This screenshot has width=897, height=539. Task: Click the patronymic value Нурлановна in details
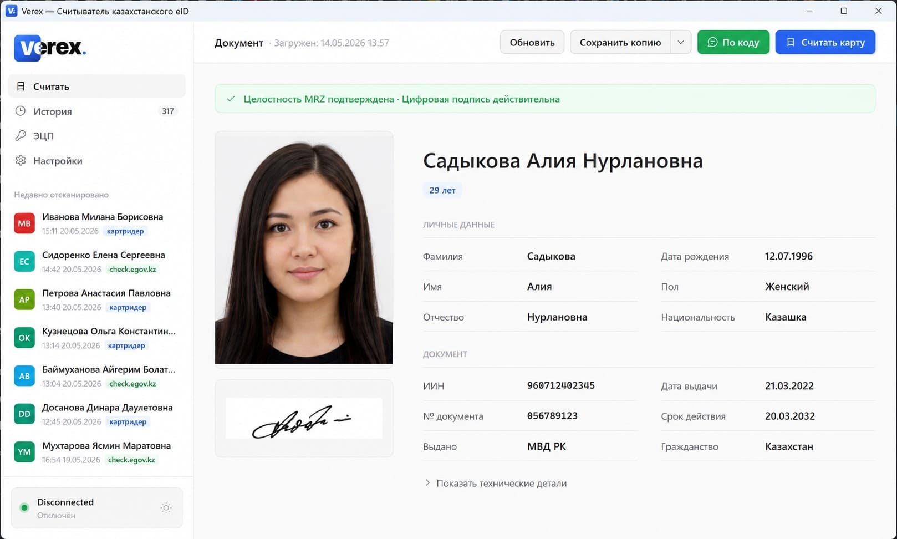click(557, 317)
